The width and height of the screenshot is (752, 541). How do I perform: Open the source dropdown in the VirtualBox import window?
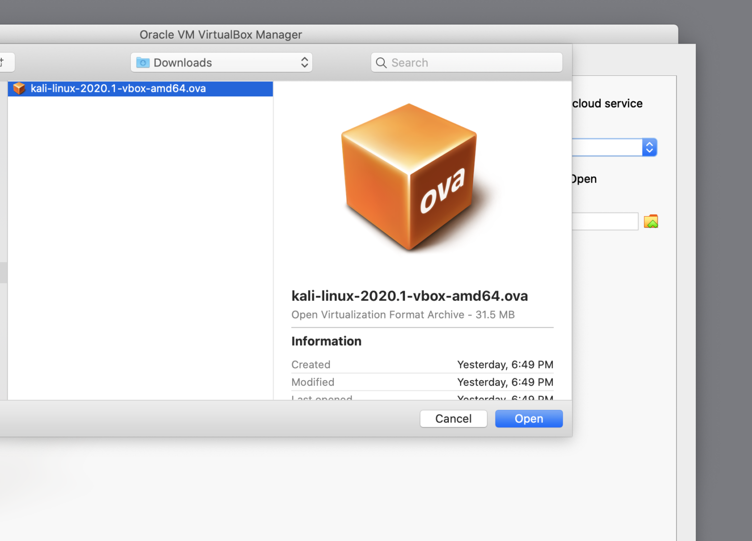coord(614,147)
